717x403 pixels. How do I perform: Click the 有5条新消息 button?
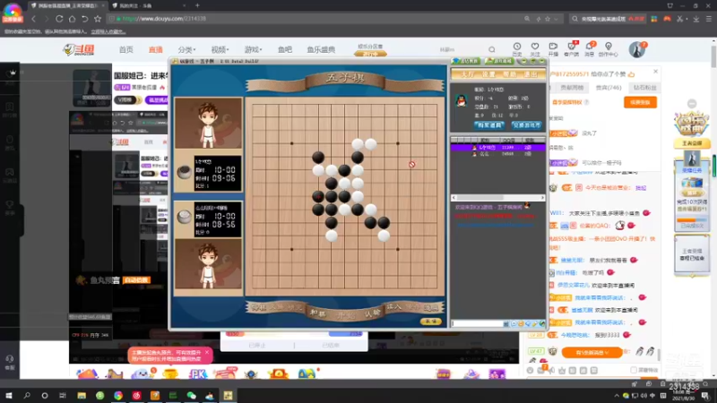592,352
